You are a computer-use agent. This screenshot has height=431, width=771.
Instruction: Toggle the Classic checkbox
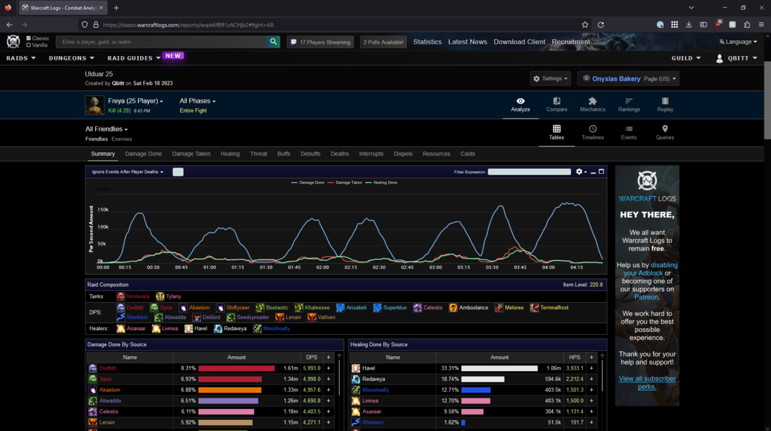[x=29, y=38]
